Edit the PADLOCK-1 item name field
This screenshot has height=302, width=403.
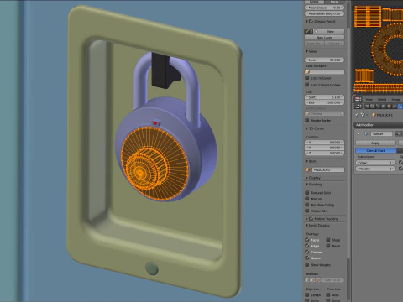[x=328, y=169]
